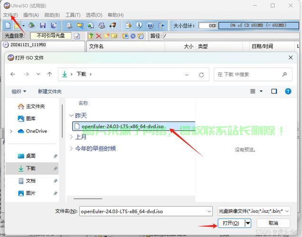Image resolution: width=302 pixels, height=237 pixels.
Task: Open the 工具(T) menu
Action: pyautogui.click(x=73, y=15)
